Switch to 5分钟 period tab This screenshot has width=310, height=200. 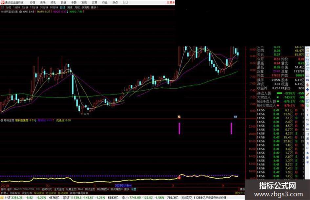pyautogui.click(x=25, y=8)
